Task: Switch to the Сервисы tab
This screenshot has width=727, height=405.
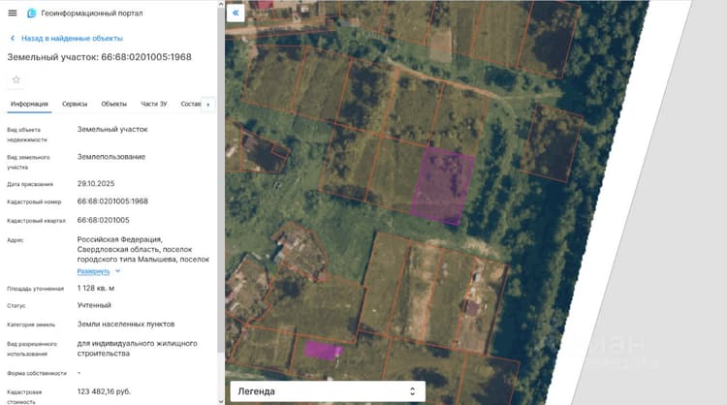Action: [75, 104]
